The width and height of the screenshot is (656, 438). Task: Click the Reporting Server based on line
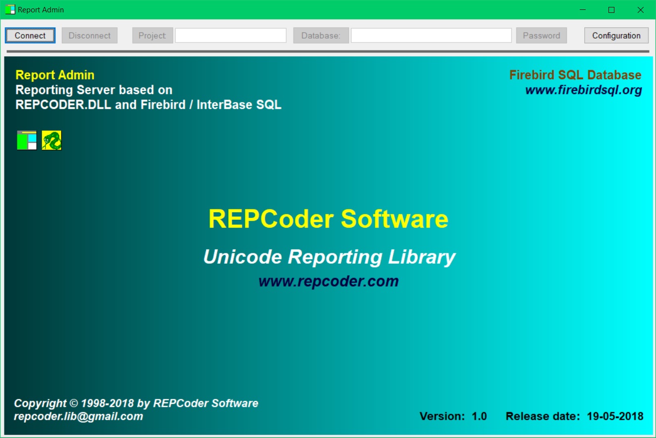point(94,90)
